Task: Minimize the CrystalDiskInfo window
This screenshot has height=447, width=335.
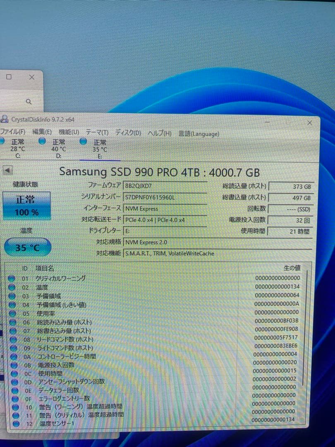Action: pos(267,122)
